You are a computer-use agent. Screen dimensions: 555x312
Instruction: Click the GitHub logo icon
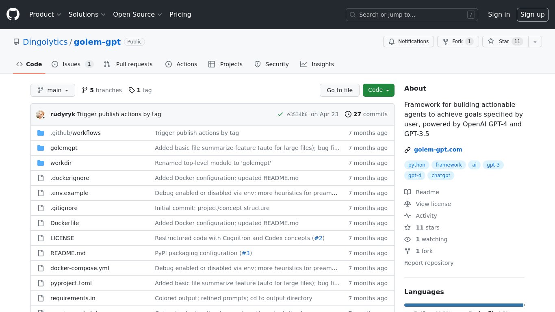coord(13,15)
